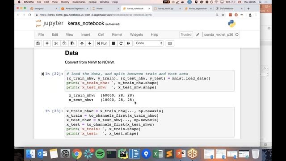This screenshot has height=161, width=286.
Task: Run the selected cell
Action: tap(102, 43)
